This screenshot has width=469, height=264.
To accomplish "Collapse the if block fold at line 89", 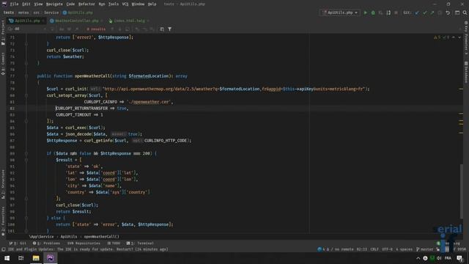I will [x=26, y=153].
